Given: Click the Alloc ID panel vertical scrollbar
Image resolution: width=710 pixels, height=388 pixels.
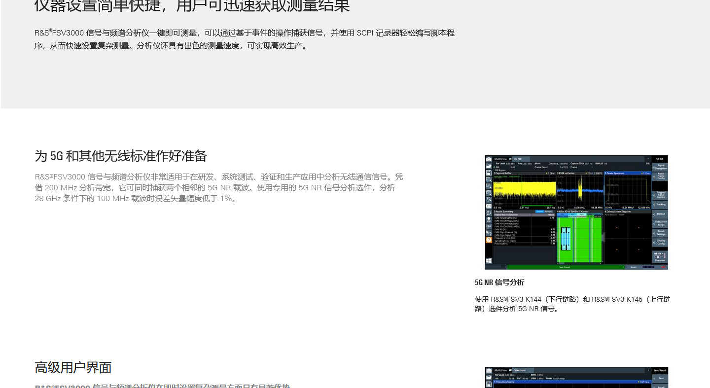Looking at the screenshot, I should tap(603, 238).
